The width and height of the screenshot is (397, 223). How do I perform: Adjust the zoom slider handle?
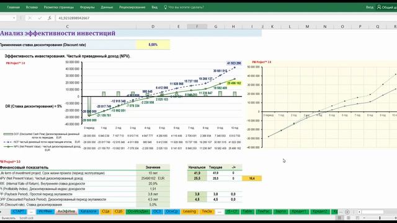[380, 217]
